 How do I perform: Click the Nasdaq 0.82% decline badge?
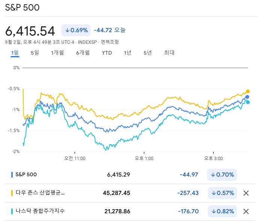click(222, 211)
